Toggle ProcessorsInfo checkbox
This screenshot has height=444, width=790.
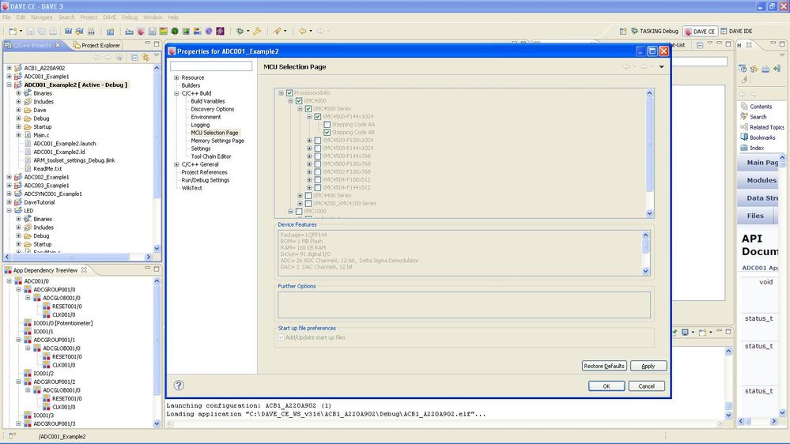pyautogui.click(x=289, y=92)
